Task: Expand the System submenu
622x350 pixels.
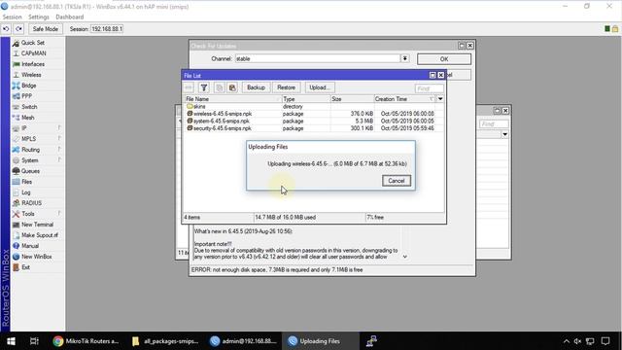Action: (37, 160)
